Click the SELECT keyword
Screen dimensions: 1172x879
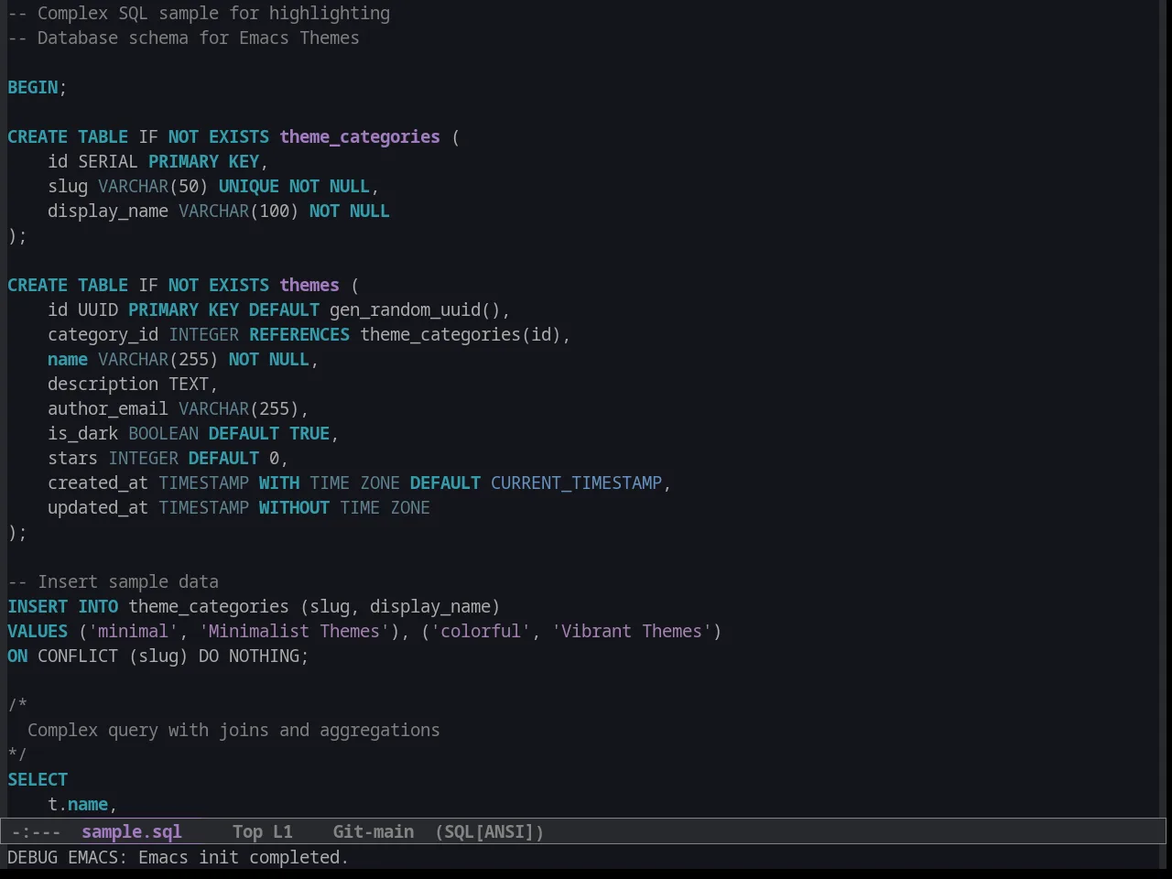click(x=38, y=779)
